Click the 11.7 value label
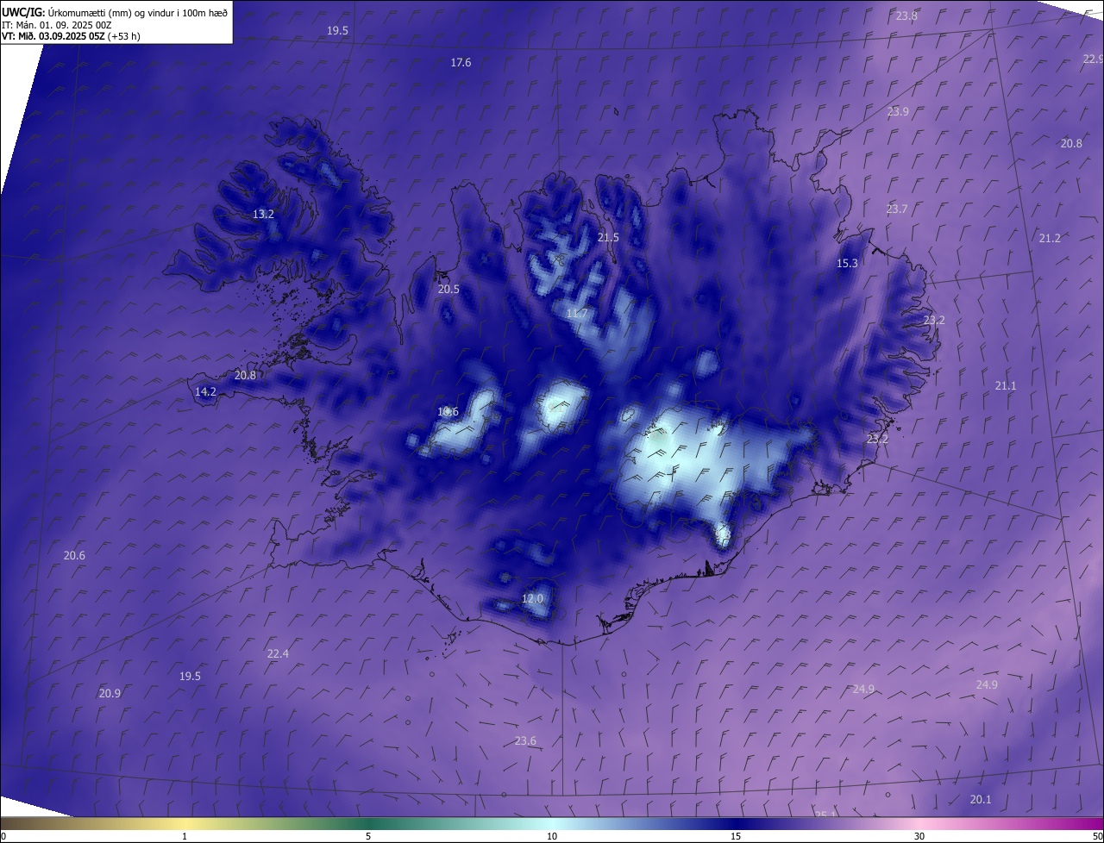The height and width of the screenshot is (843, 1104). [577, 314]
